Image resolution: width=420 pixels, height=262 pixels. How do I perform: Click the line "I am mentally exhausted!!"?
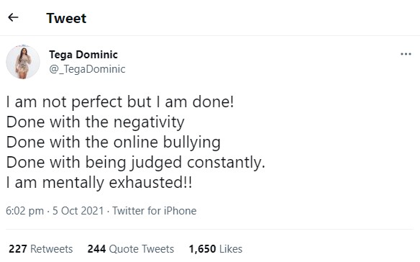tap(99, 183)
